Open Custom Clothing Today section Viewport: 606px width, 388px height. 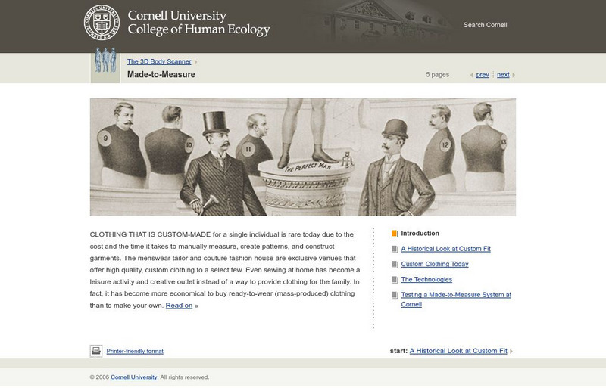click(x=434, y=264)
